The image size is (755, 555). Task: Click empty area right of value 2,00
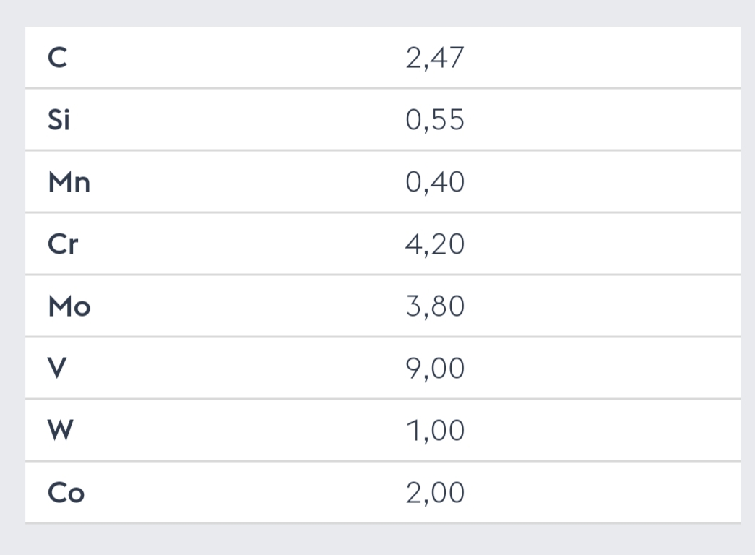[602, 492]
